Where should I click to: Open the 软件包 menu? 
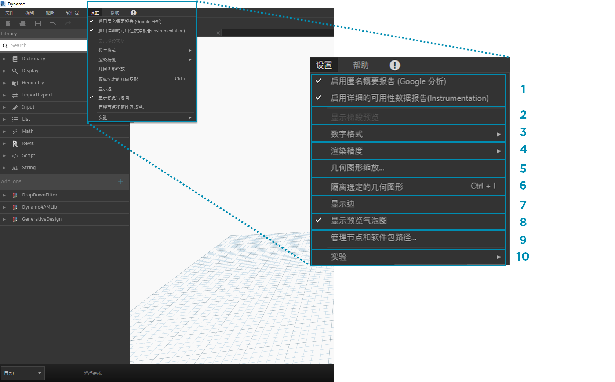click(x=72, y=13)
